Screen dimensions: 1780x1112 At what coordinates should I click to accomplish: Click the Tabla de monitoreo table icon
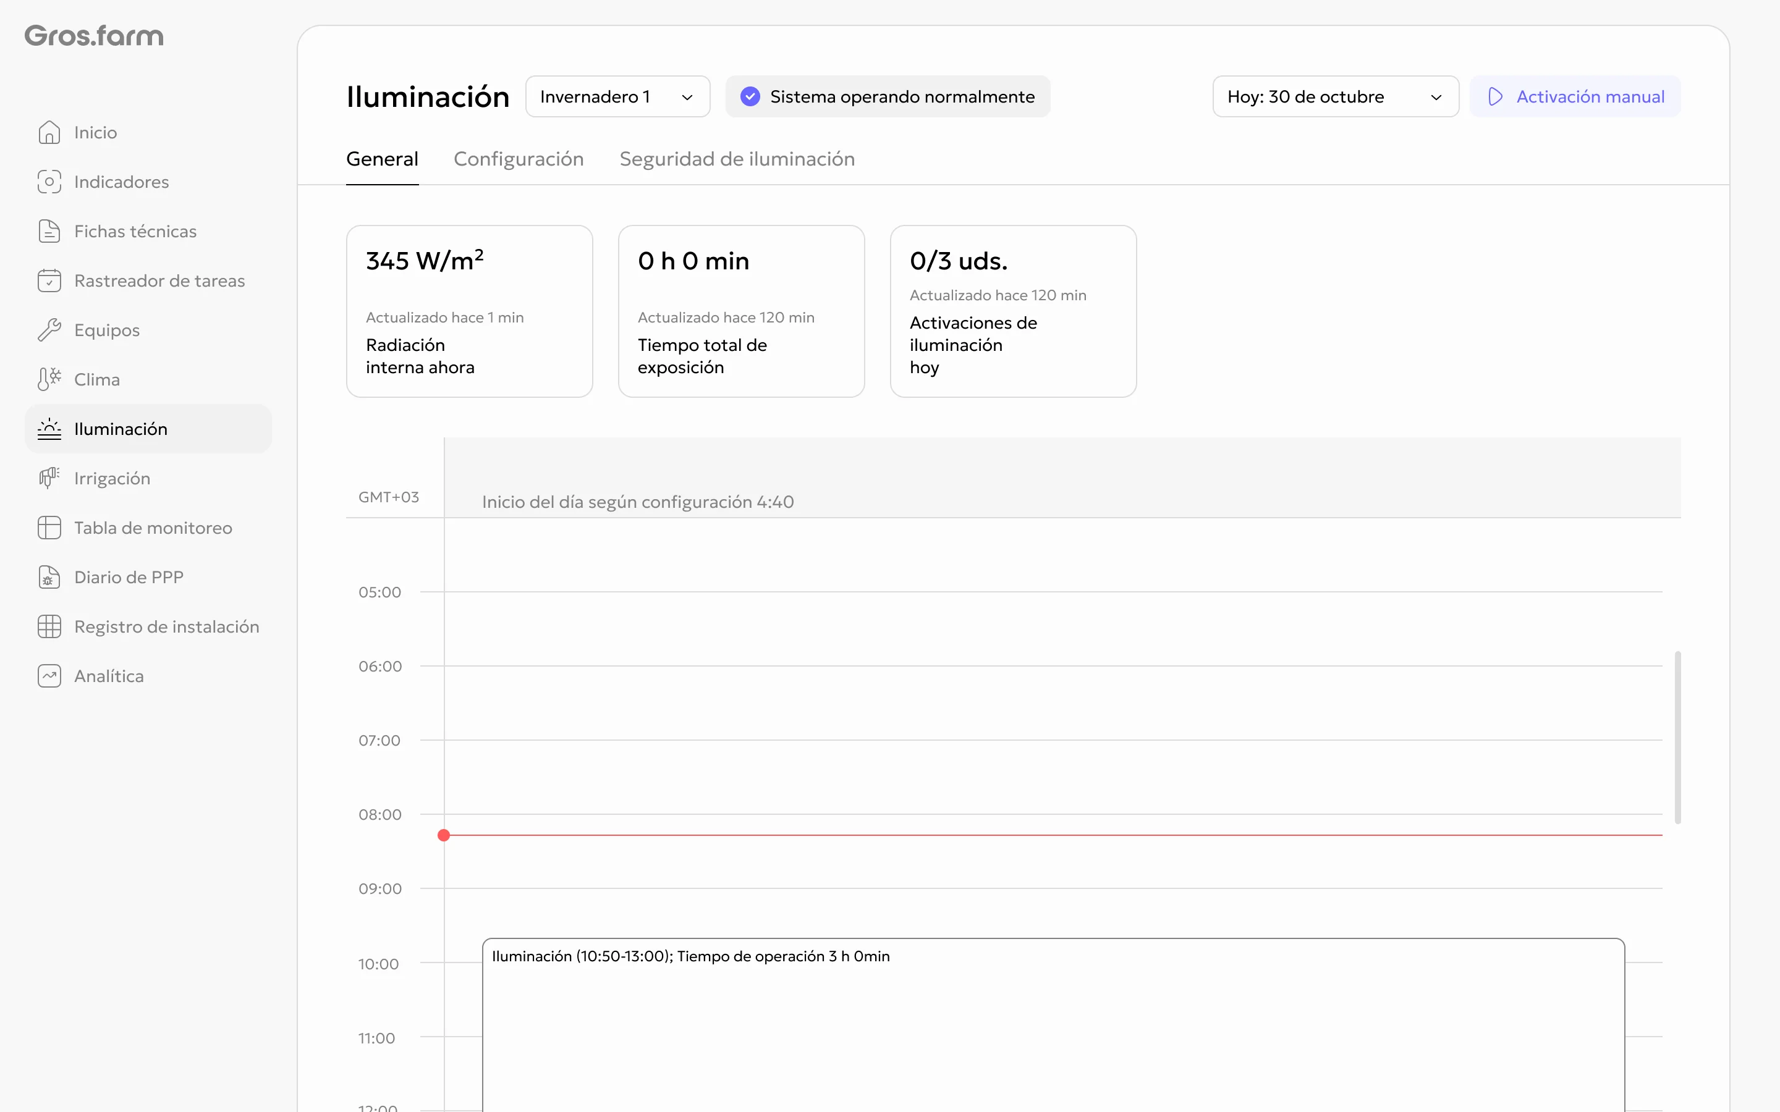49,528
